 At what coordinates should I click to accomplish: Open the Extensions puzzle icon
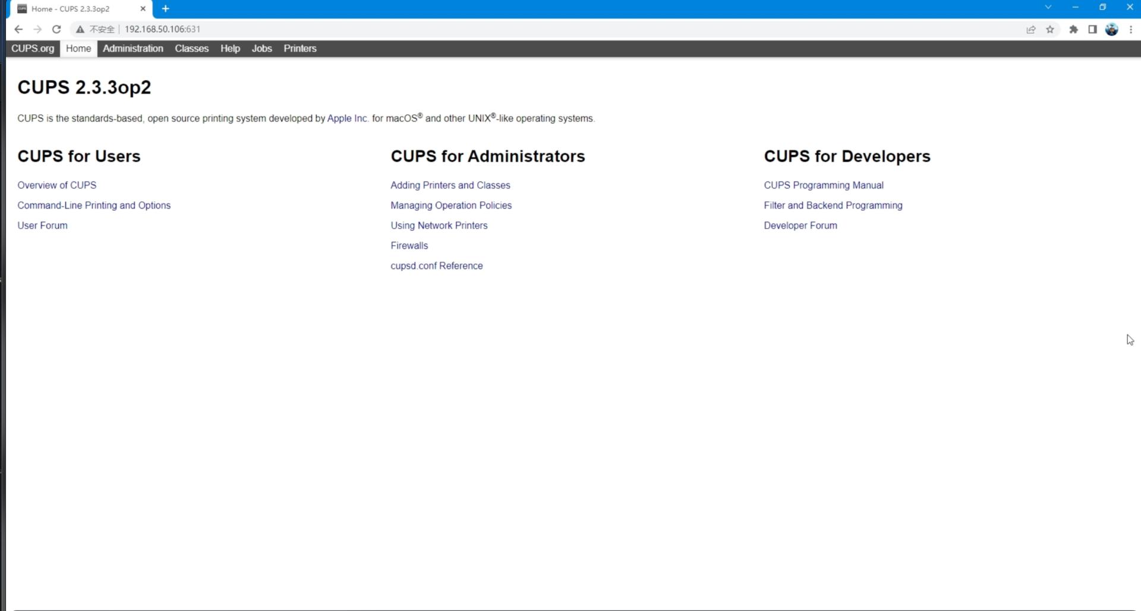1073,29
